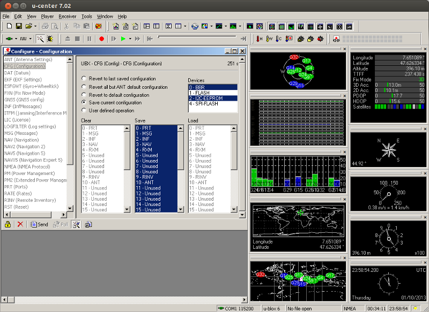Screen dimensions: 429x312
Task: Click the green play button
Action: coord(123,39)
